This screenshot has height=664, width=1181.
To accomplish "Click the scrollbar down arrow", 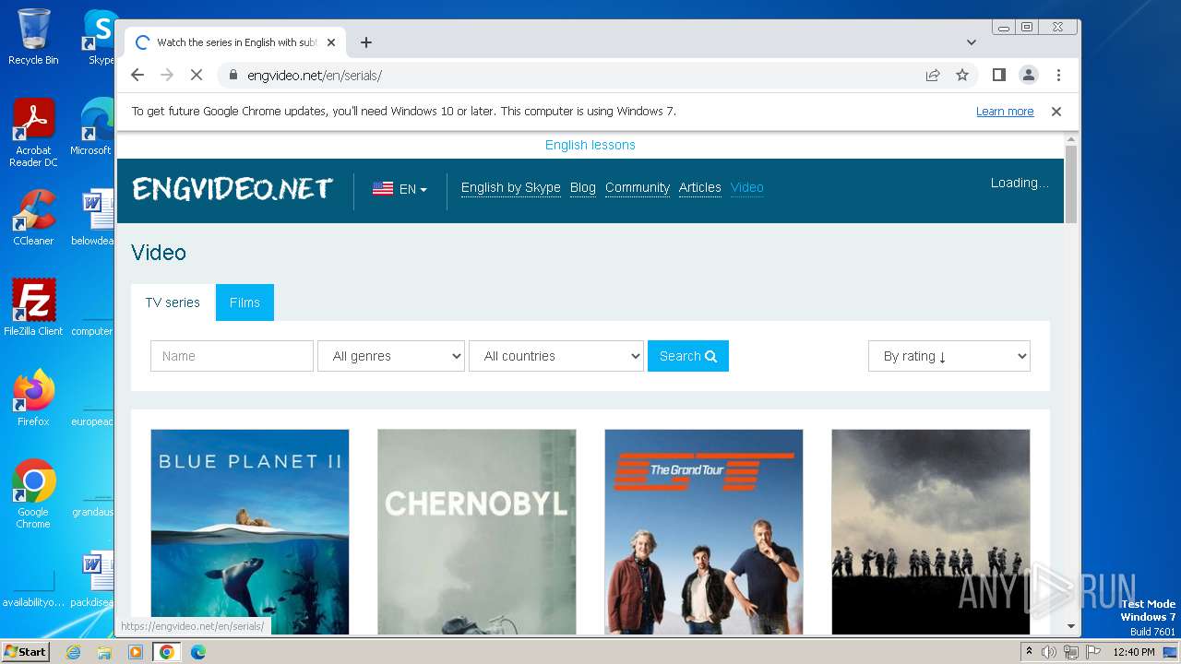I will (x=1071, y=626).
